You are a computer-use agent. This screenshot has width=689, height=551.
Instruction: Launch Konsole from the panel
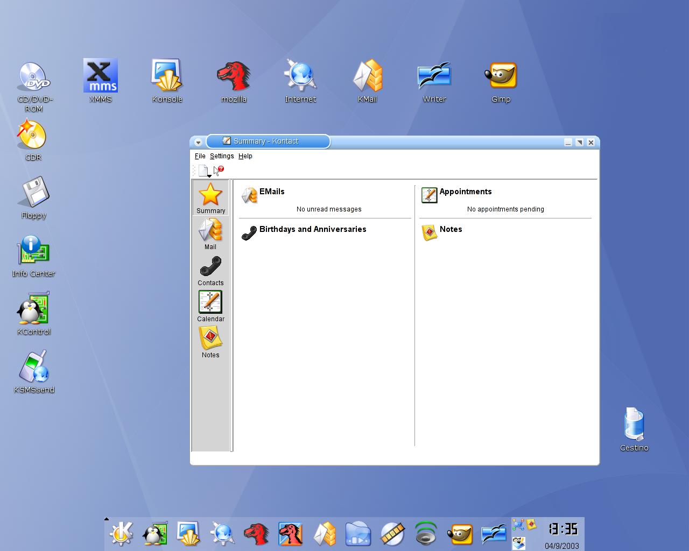click(188, 534)
